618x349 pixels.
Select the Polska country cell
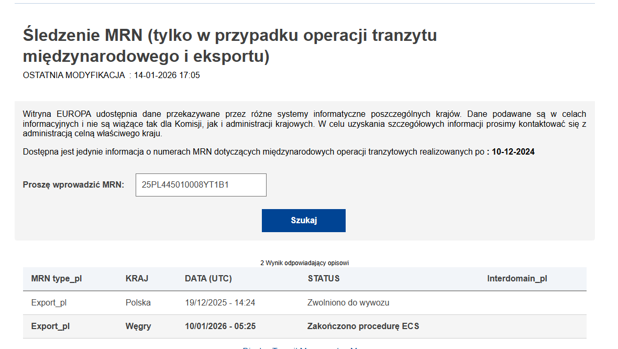(138, 303)
